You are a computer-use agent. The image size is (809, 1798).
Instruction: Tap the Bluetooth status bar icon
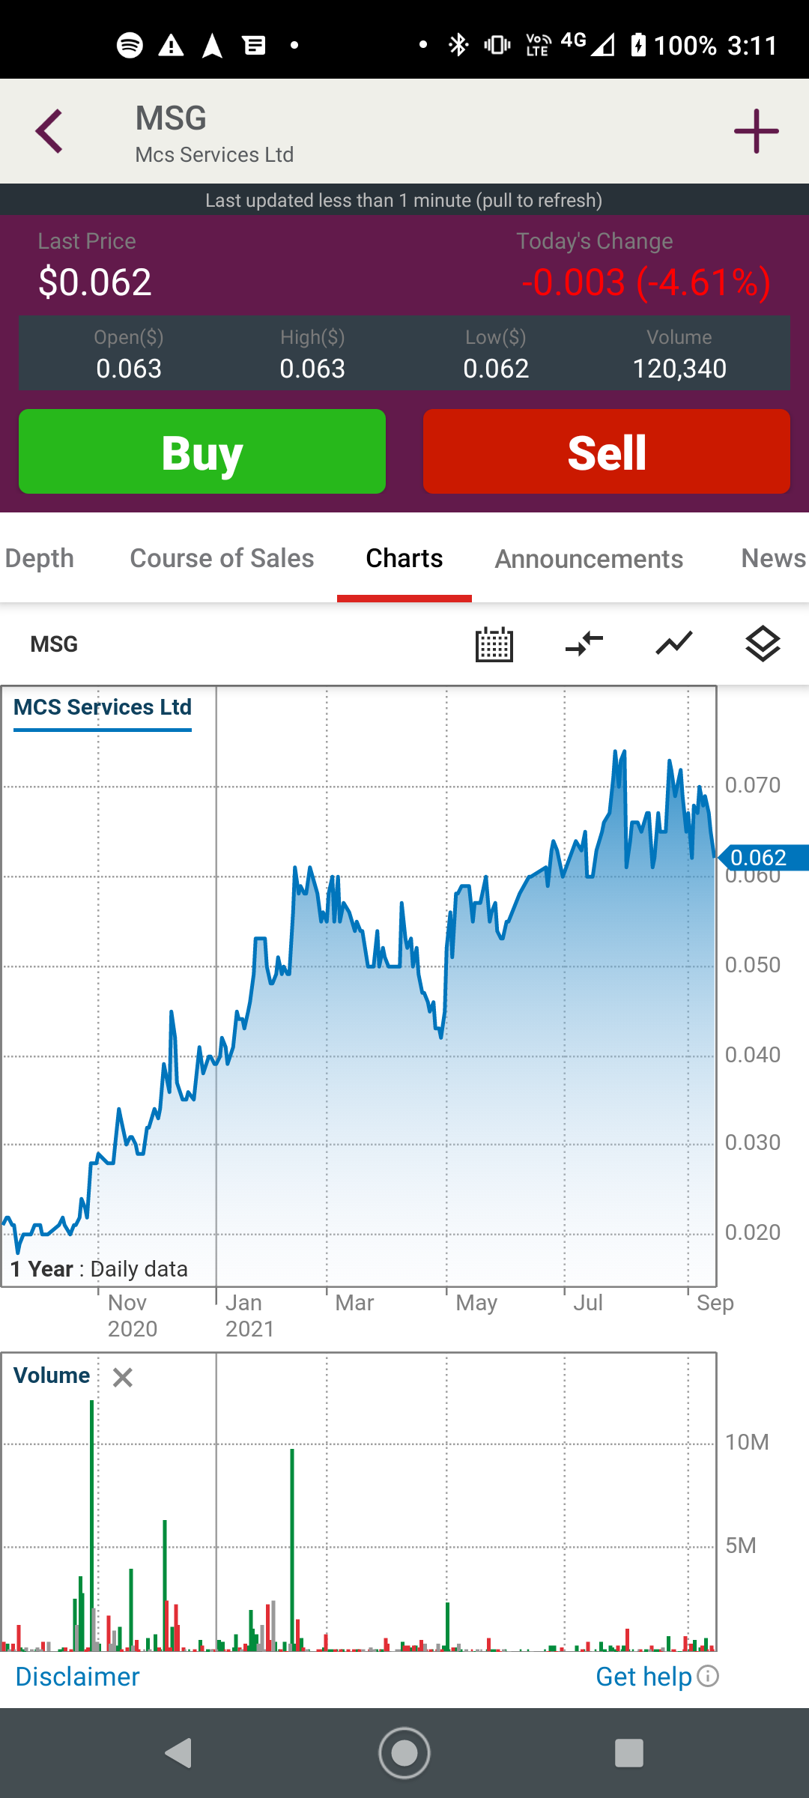[458, 45]
